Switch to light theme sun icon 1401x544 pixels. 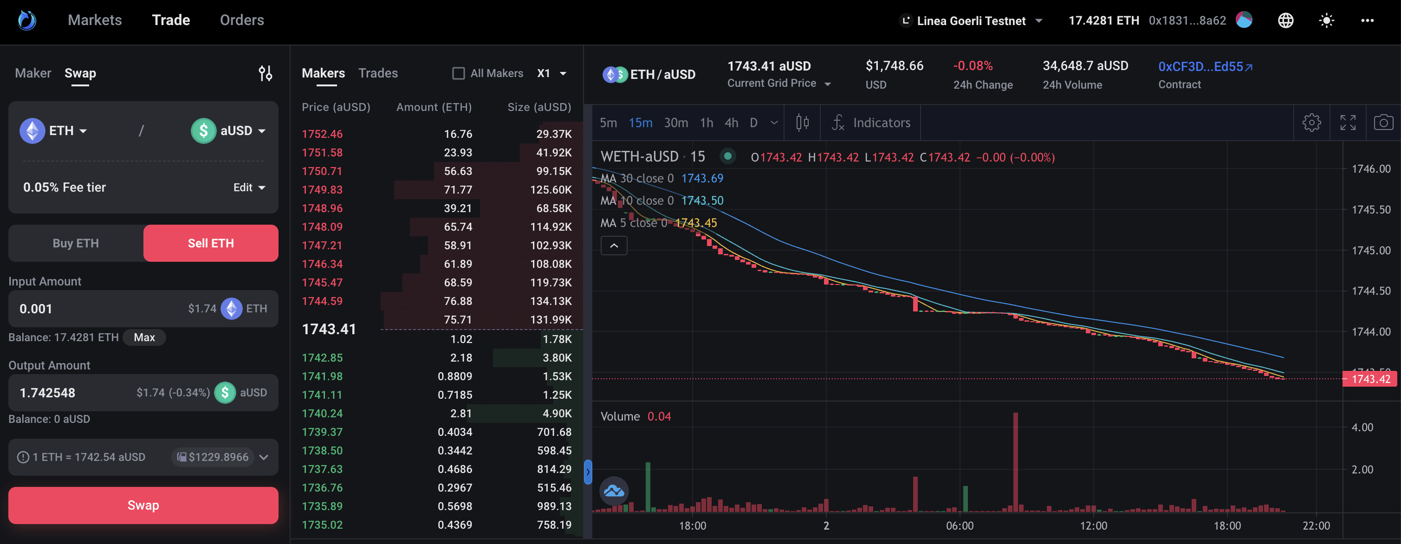pos(1326,21)
